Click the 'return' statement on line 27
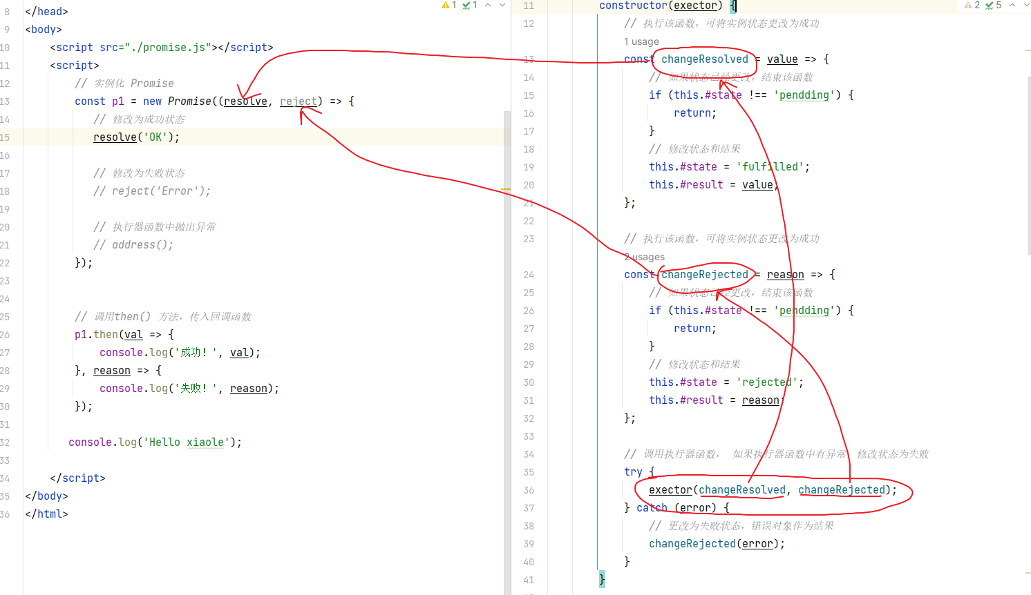This screenshot has width=1031, height=595. coord(695,329)
